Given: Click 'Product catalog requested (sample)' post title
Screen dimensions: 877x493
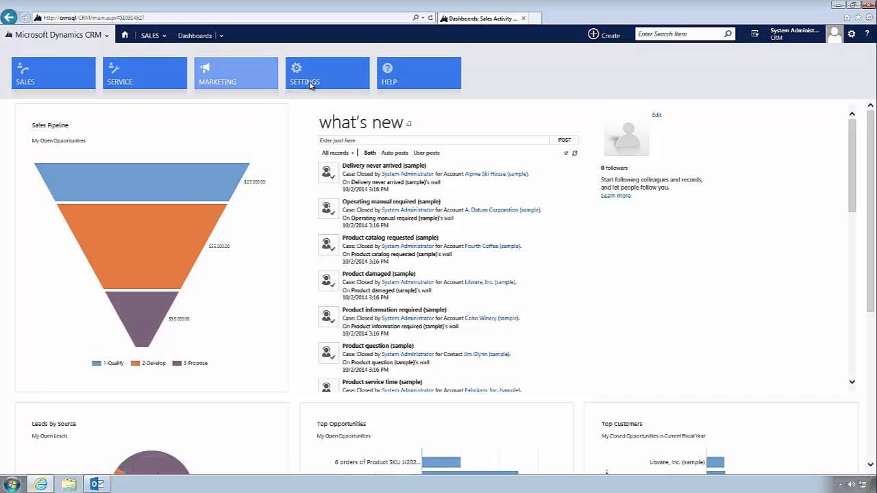Looking at the screenshot, I should pos(391,238).
